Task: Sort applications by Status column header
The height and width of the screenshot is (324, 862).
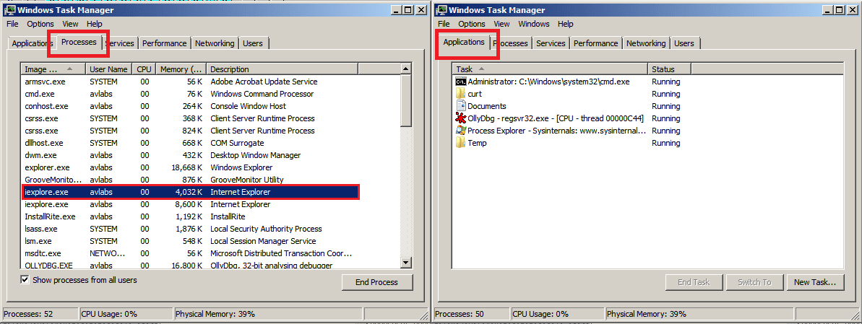Action: (670, 69)
